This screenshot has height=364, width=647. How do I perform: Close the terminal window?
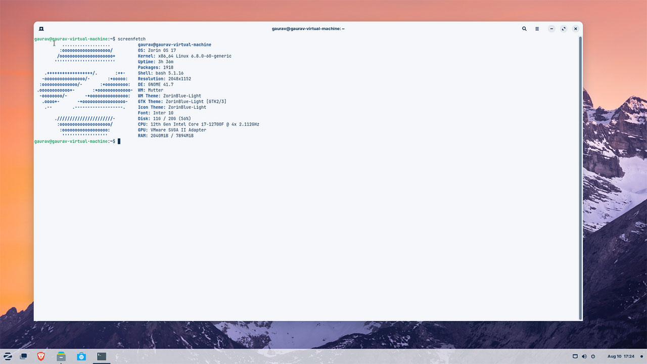click(576, 29)
